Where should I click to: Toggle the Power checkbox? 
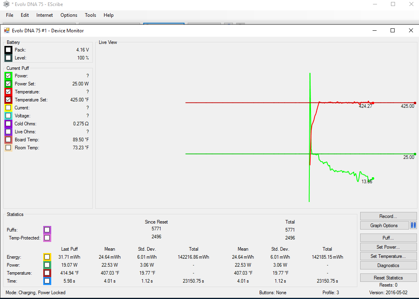coord(8,76)
